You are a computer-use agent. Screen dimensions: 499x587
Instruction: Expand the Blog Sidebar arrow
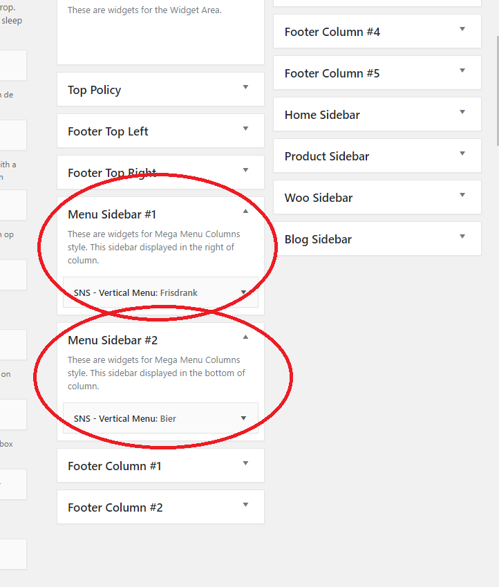click(x=462, y=237)
